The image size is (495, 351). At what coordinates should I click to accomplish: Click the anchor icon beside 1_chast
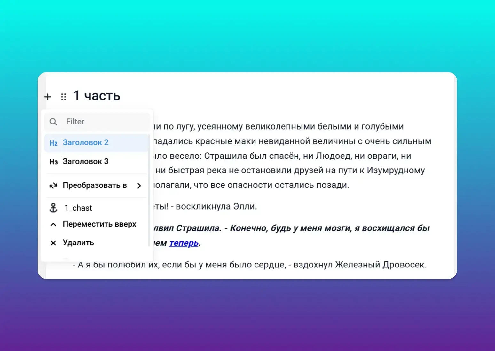tap(53, 208)
